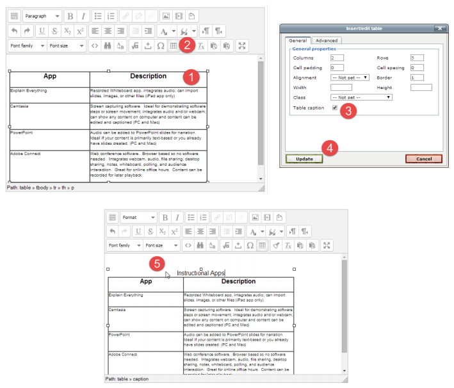Viewport: 454px width, 388px height.
Task: Insert a special character in the top editor
Action: pos(161,45)
